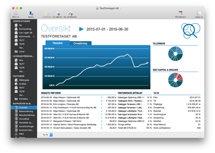Click the Duplicera toolbar icon
215x153 pixels.
[47, 13]
